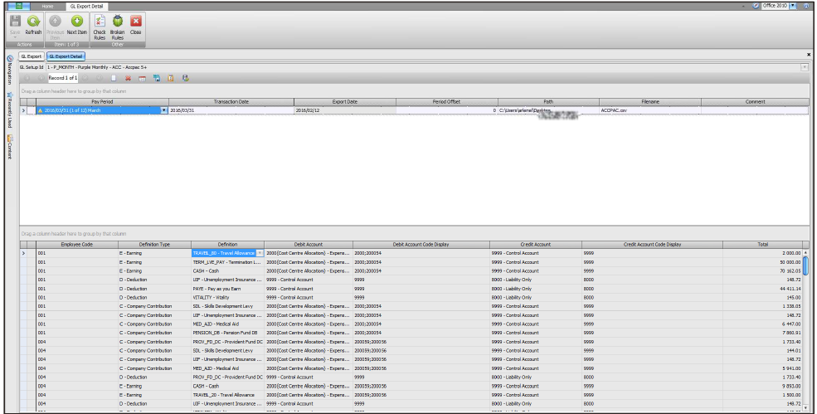This screenshot has width=817, height=414.
Task: Open the Office 2010 skin dropdown
Action: point(793,6)
